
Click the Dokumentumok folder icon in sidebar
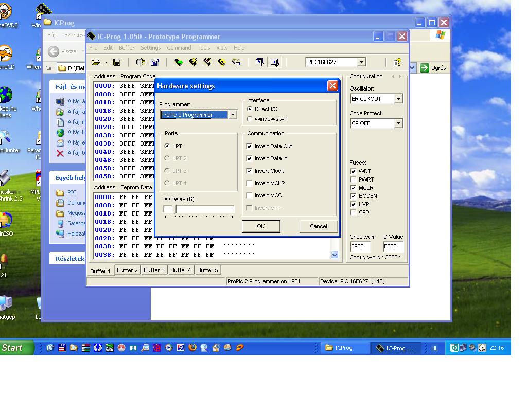[x=60, y=203]
